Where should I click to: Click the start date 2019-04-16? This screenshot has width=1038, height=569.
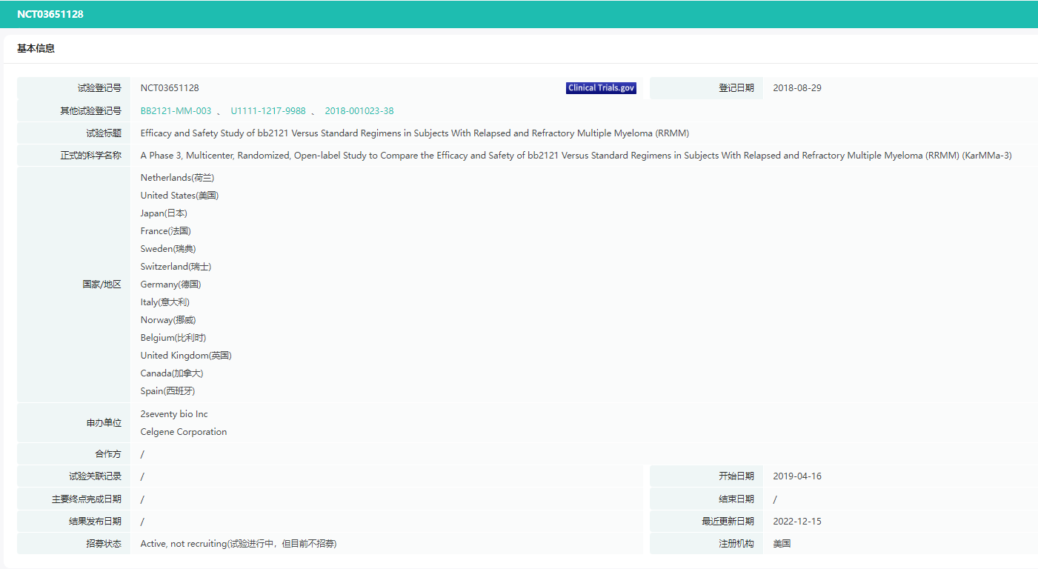click(797, 476)
